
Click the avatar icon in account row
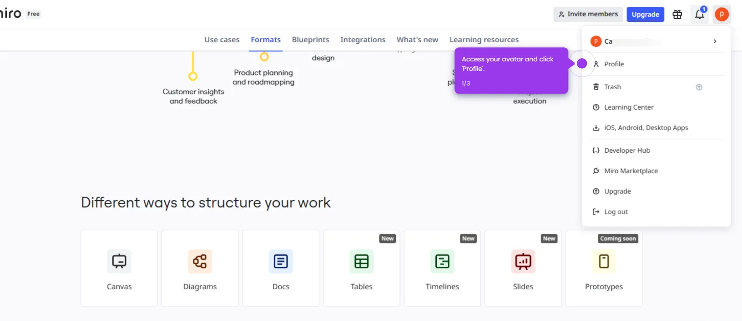pyautogui.click(x=596, y=41)
